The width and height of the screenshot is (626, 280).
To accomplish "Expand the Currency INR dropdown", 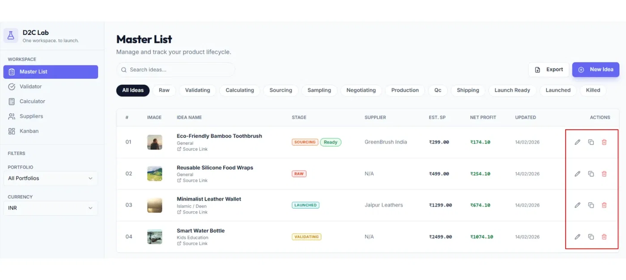I will tap(50, 208).
